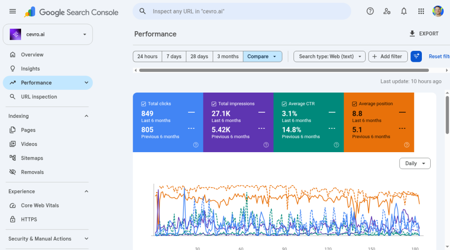Click the Pages document icon

tap(13, 130)
